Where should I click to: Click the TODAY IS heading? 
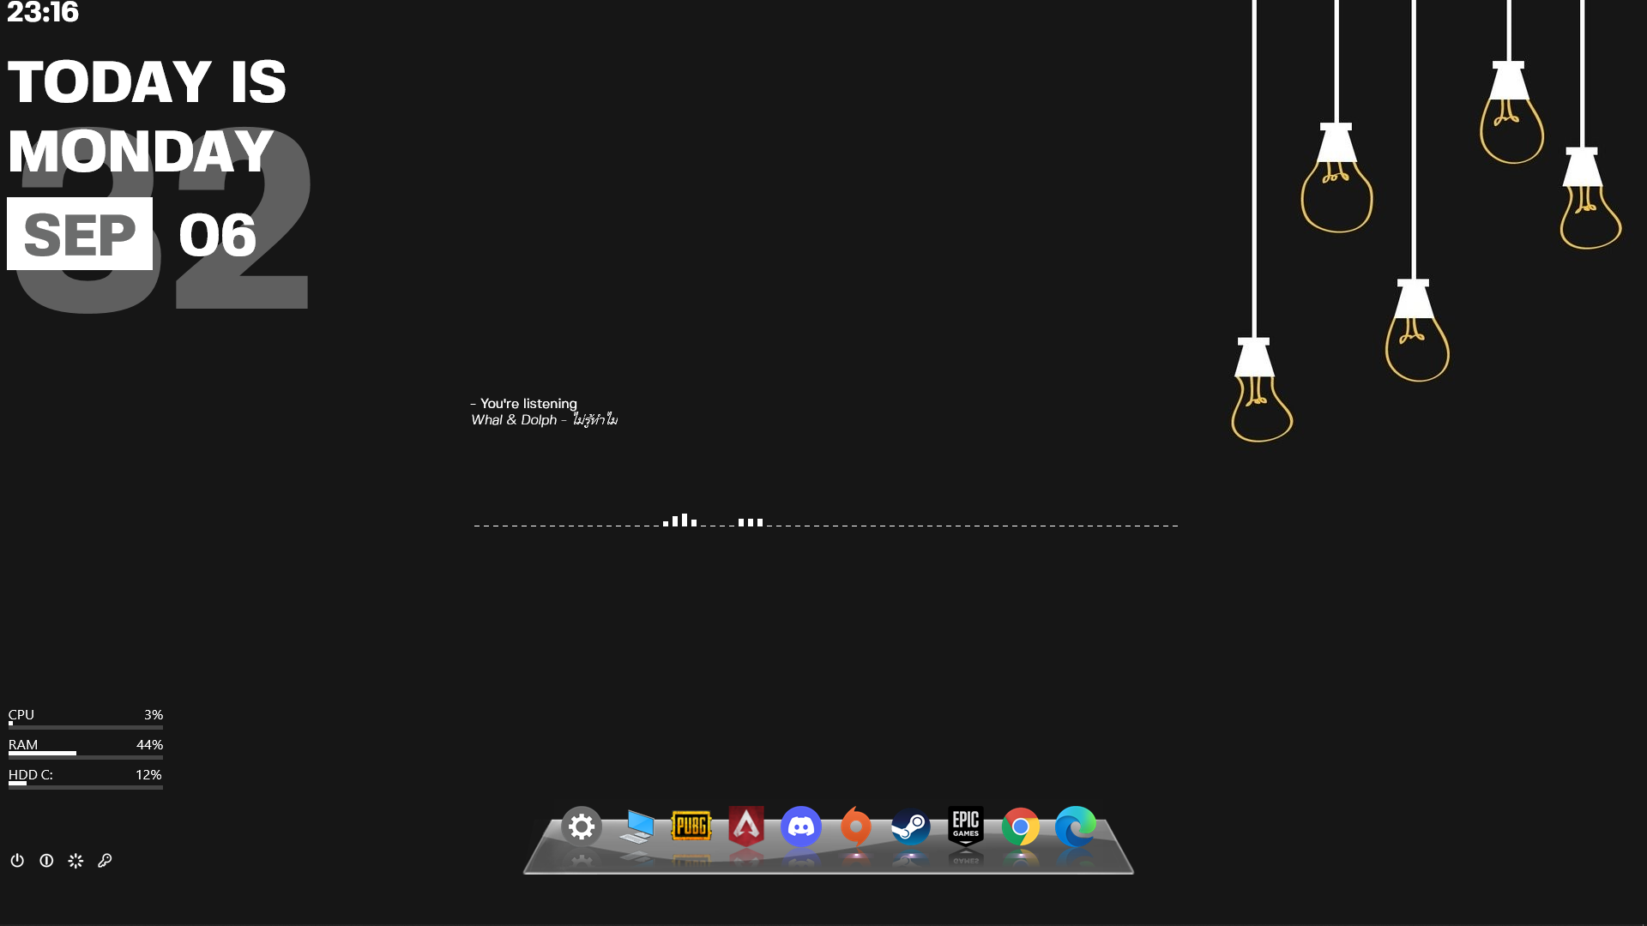click(x=147, y=82)
